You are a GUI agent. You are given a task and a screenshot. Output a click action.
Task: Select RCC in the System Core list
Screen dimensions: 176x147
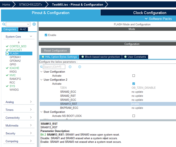pos(12,83)
